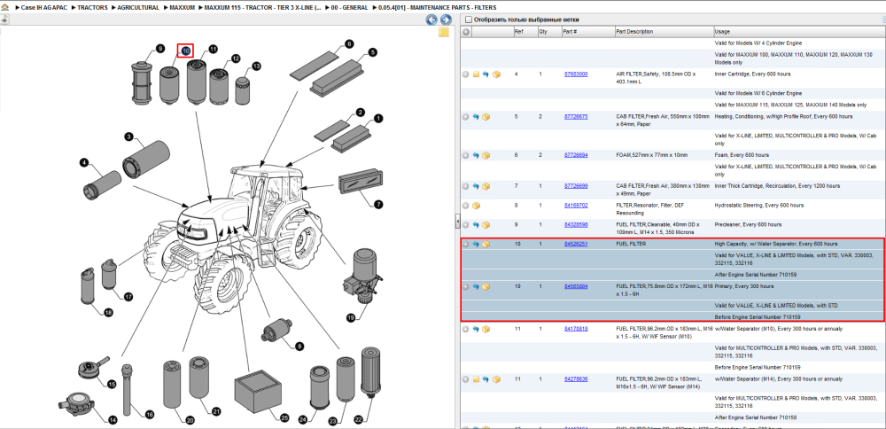Click the blue arrow icon on the 87726694 FOAM row
This screenshot has width=886, height=429.
point(476,155)
